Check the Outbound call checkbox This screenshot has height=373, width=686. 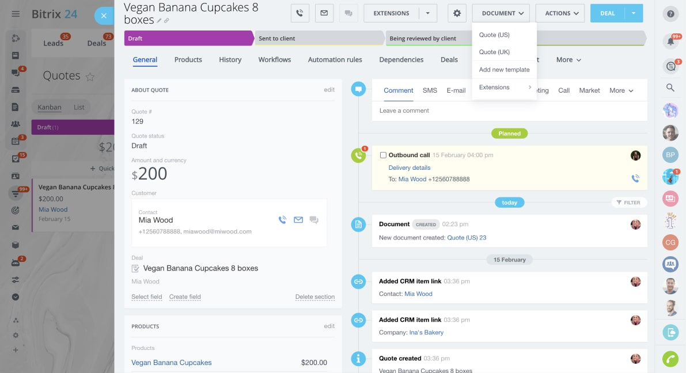[x=383, y=155]
